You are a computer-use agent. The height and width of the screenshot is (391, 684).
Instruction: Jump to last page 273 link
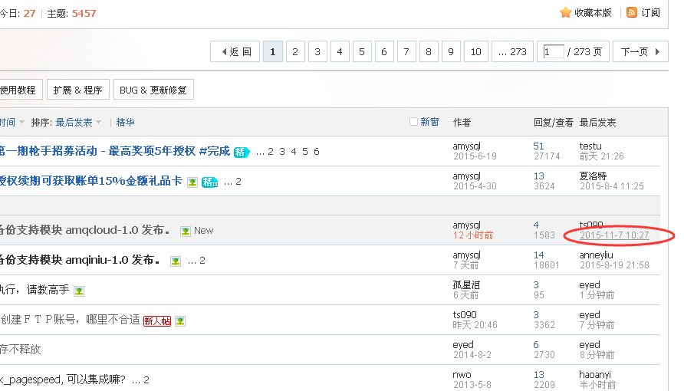coord(512,51)
